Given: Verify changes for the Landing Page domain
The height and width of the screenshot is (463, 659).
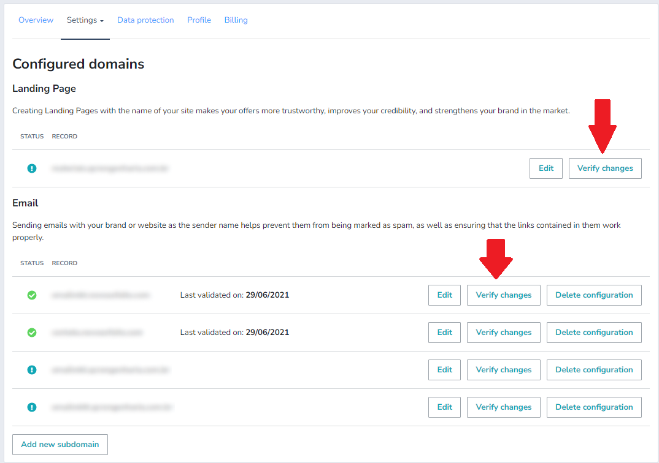Looking at the screenshot, I should 604,168.
